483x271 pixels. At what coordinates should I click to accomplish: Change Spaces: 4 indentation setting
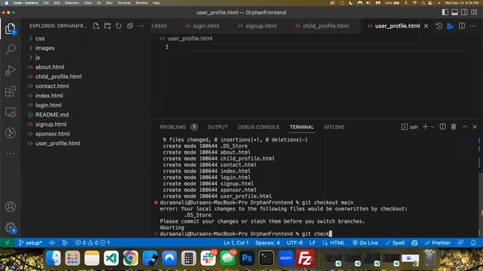[267, 242]
